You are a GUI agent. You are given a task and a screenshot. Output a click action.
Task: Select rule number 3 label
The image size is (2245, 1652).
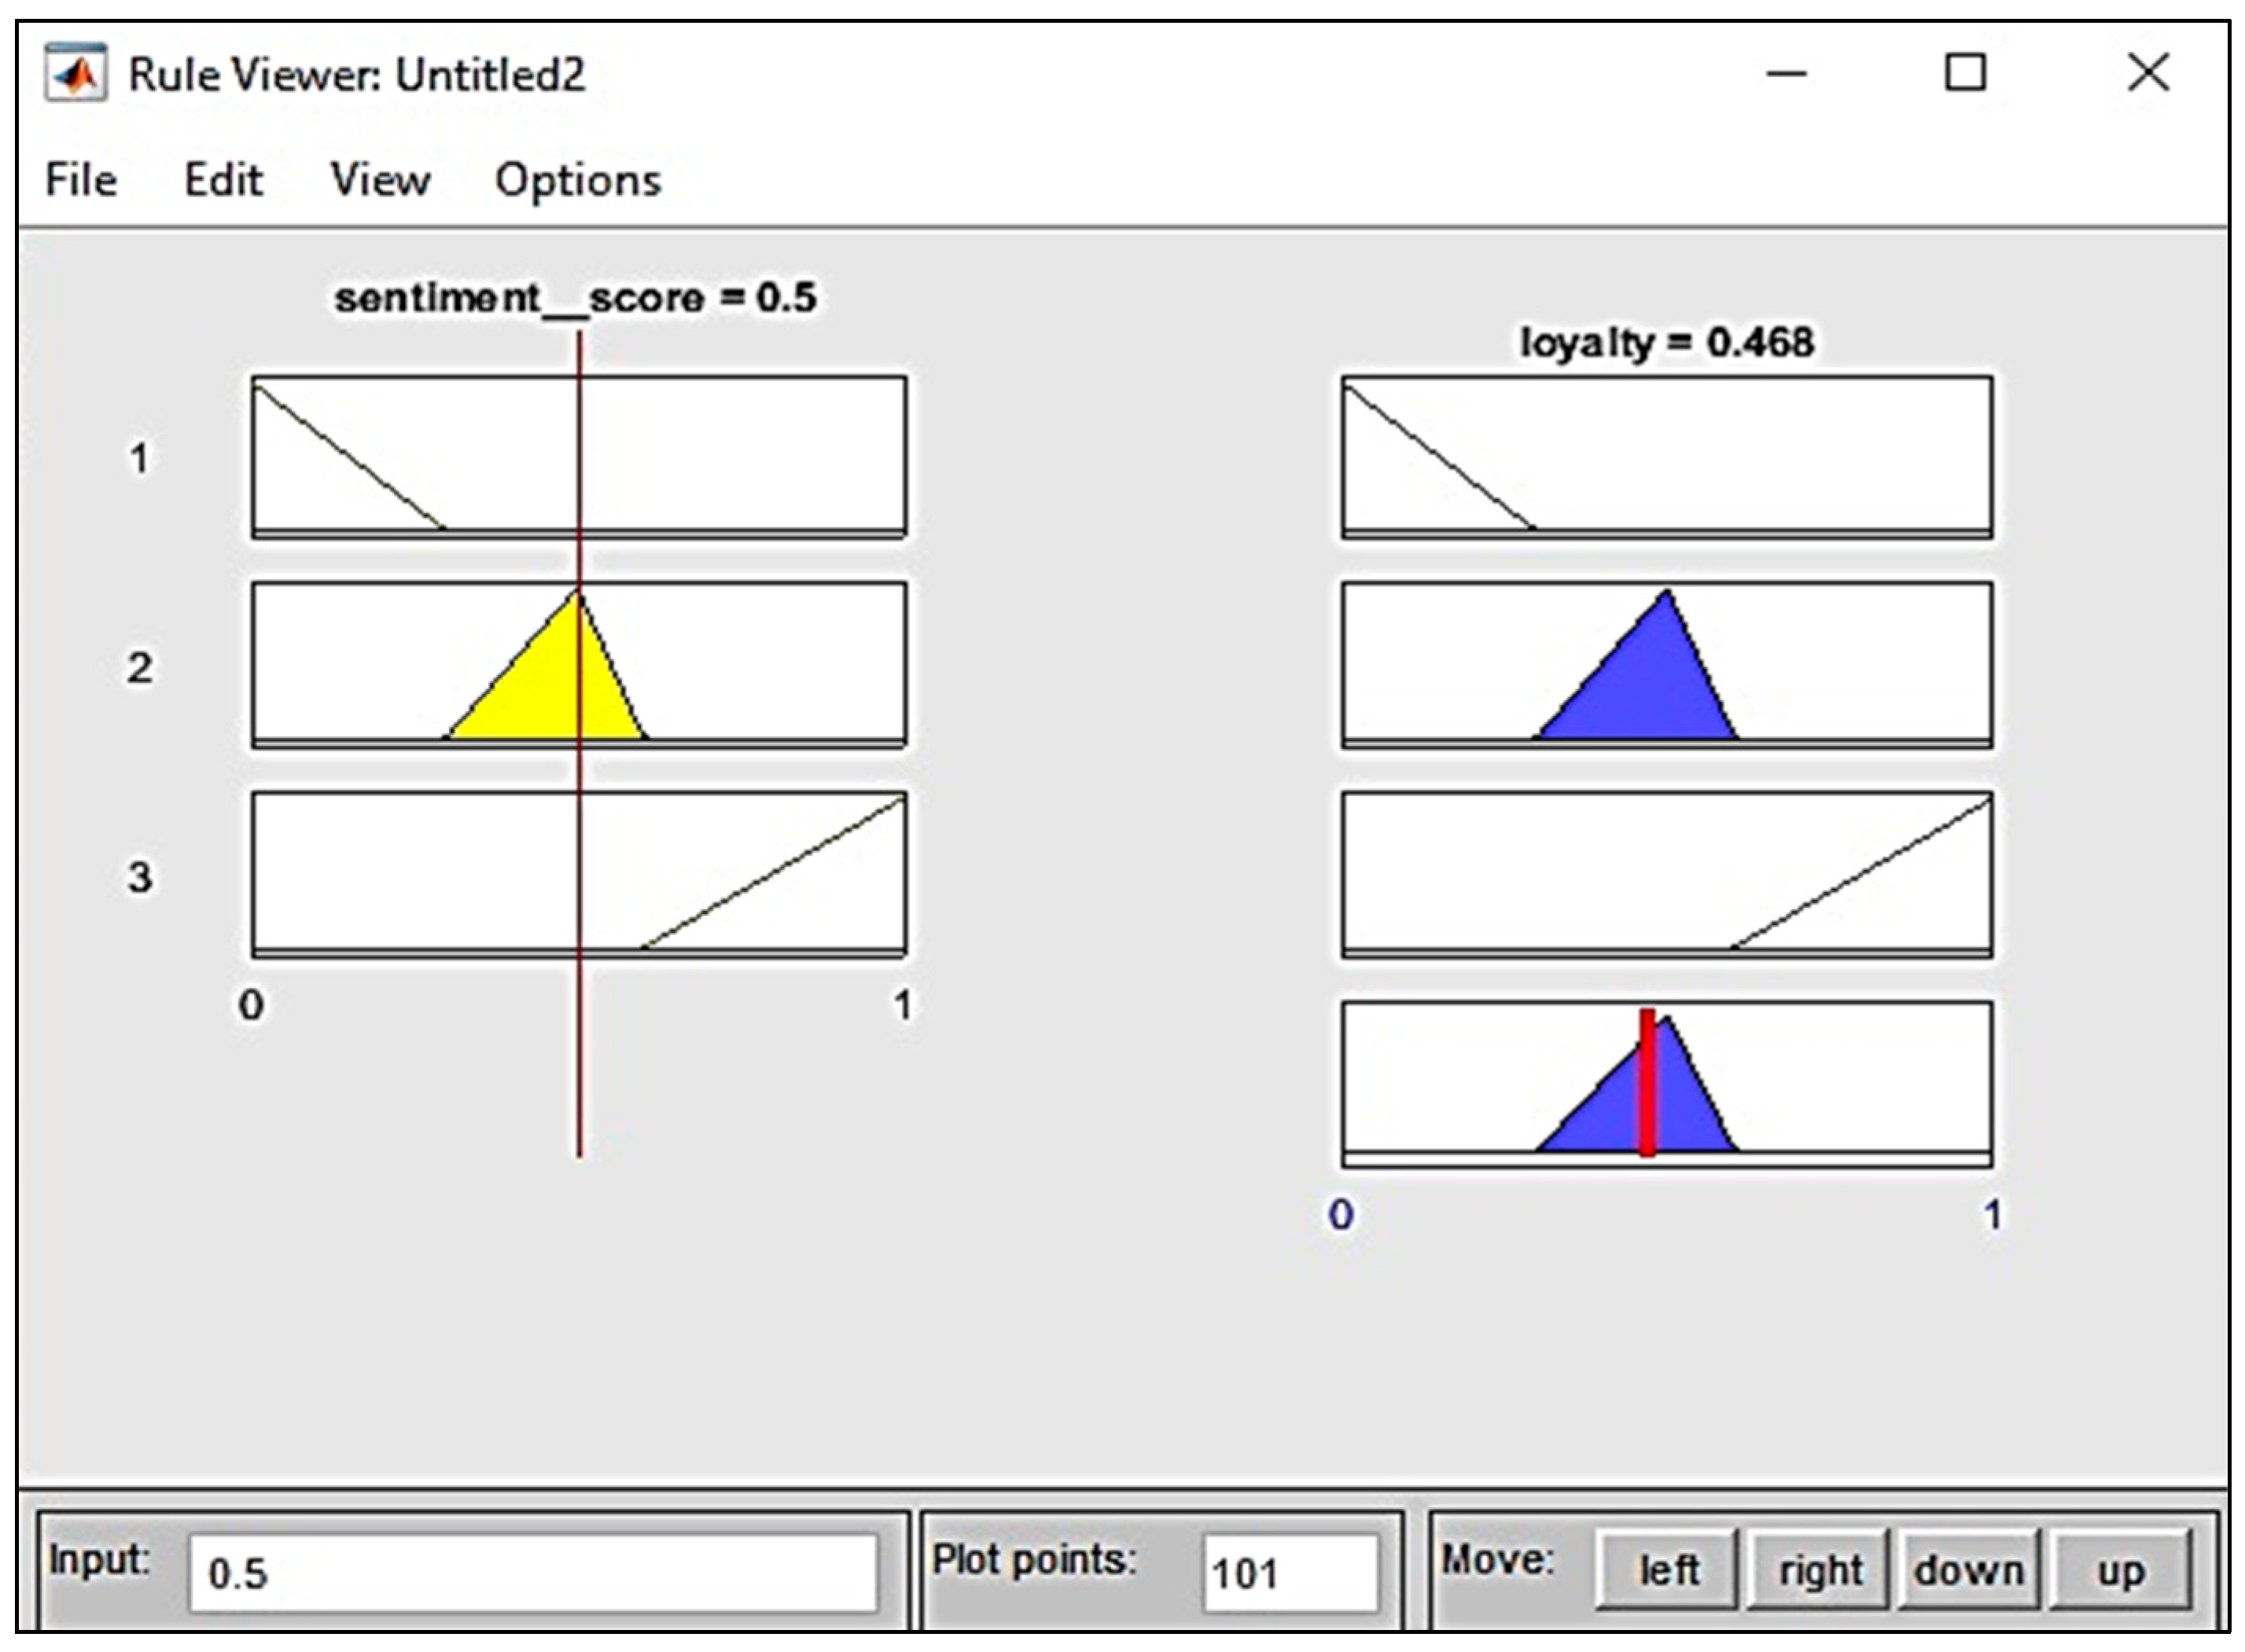[x=139, y=877]
